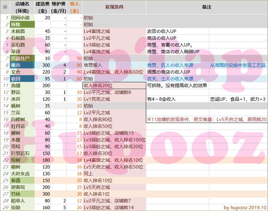The width and height of the screenshot is (268, 211).
Task: Select the 石板路 row name
Action: (x=22, y=38)
